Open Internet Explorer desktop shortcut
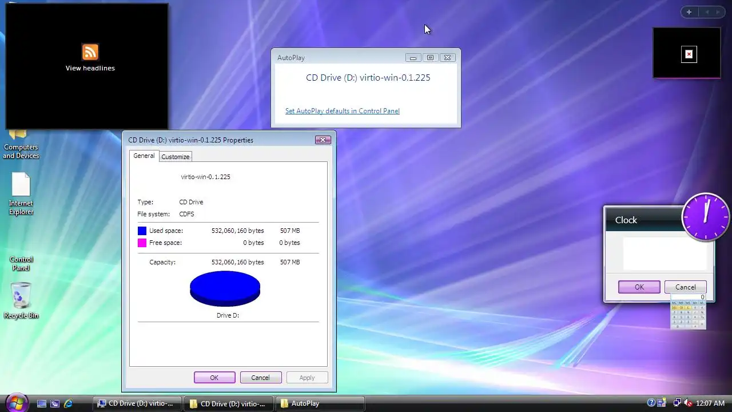The width and height of the screenshot is (732, 412). (21, 195)
